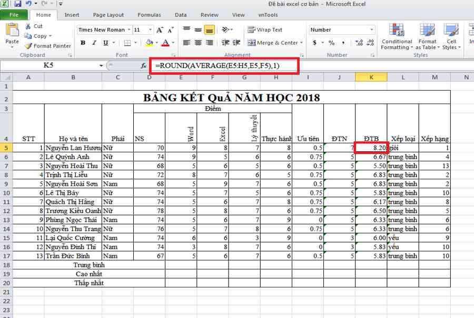
Task: Select cell with Nguyễn Lan Hương
Action: coord(73,148)
